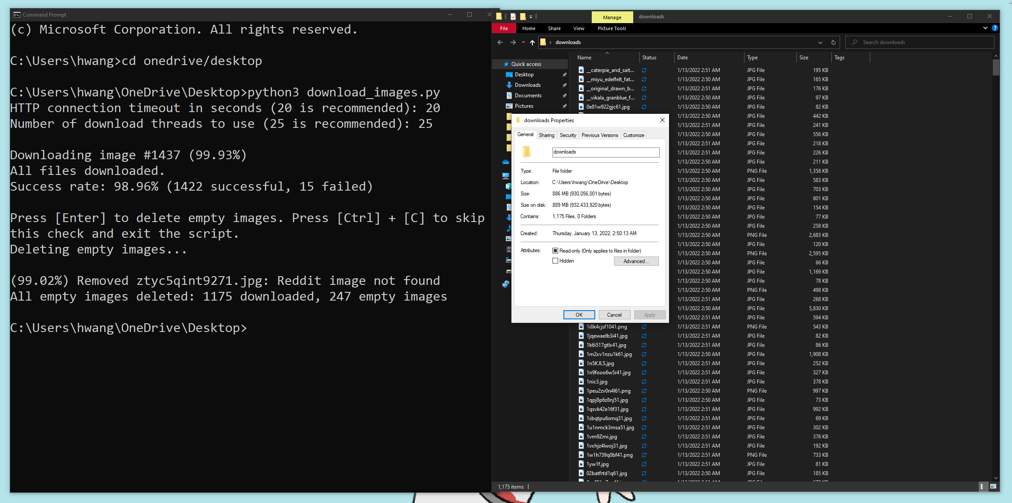1012x503 pixels.
Task: Open the View ribbon tab
Action: coord(579,28)
